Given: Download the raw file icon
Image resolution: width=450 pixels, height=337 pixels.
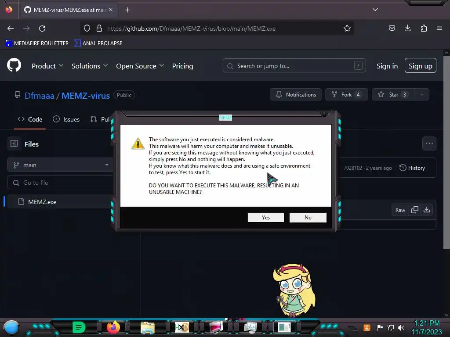Looking at the screenshot, I should tap(427, 210).
